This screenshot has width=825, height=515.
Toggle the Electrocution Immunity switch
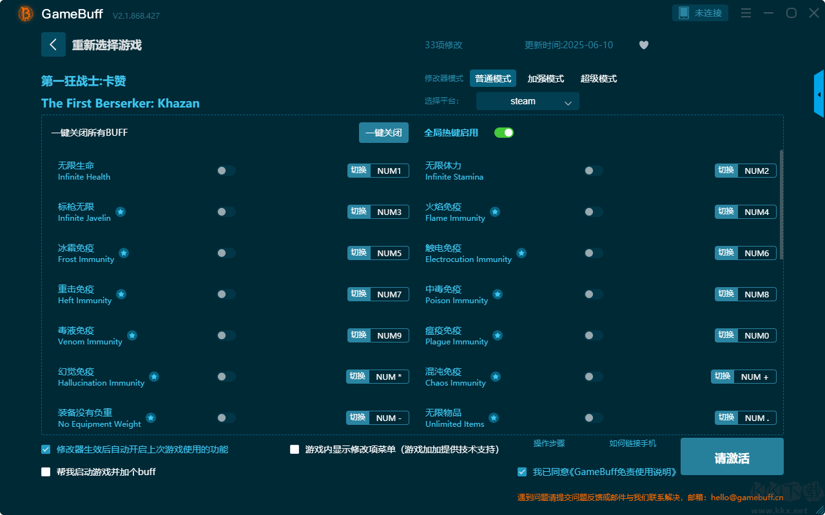point(594,253)
